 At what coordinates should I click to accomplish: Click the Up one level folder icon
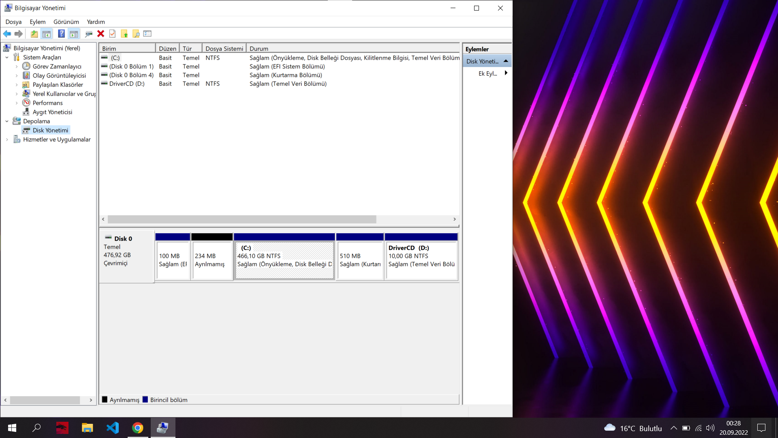point(34,34)
